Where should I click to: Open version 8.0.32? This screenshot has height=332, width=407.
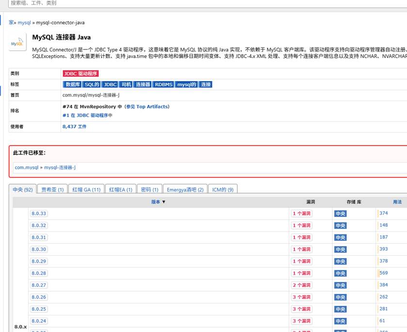pos(39,226)
